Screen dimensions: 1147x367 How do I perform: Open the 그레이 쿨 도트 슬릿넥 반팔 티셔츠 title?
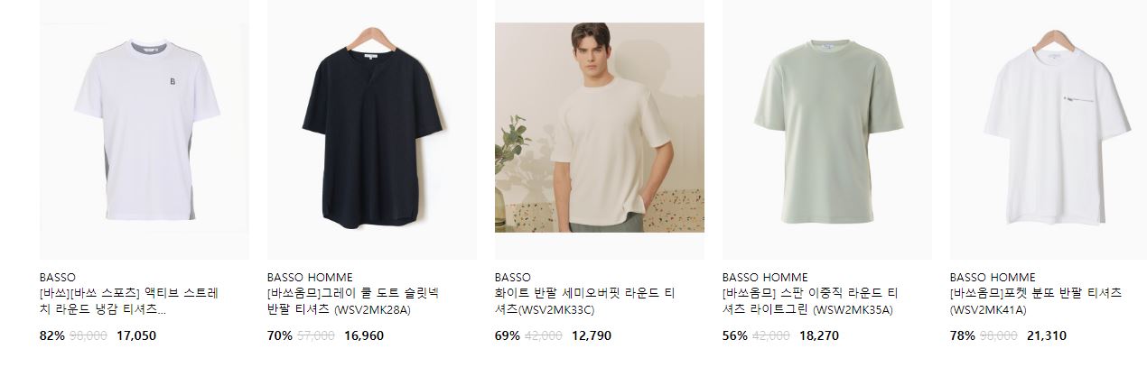pyautogui.click(x=352, y=301)
